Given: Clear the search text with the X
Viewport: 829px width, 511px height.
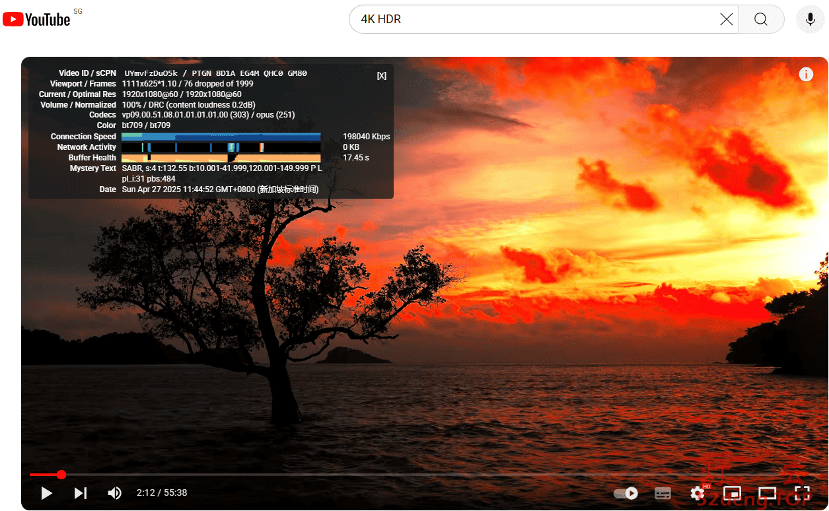Looking at the screenshot, I should pos(726,19).
